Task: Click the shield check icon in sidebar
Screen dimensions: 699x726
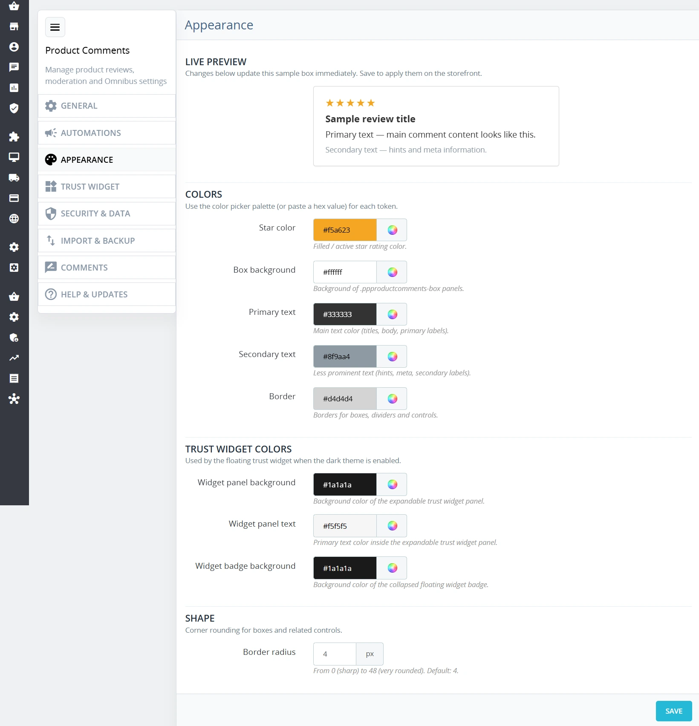Action: tap(14, 108)
